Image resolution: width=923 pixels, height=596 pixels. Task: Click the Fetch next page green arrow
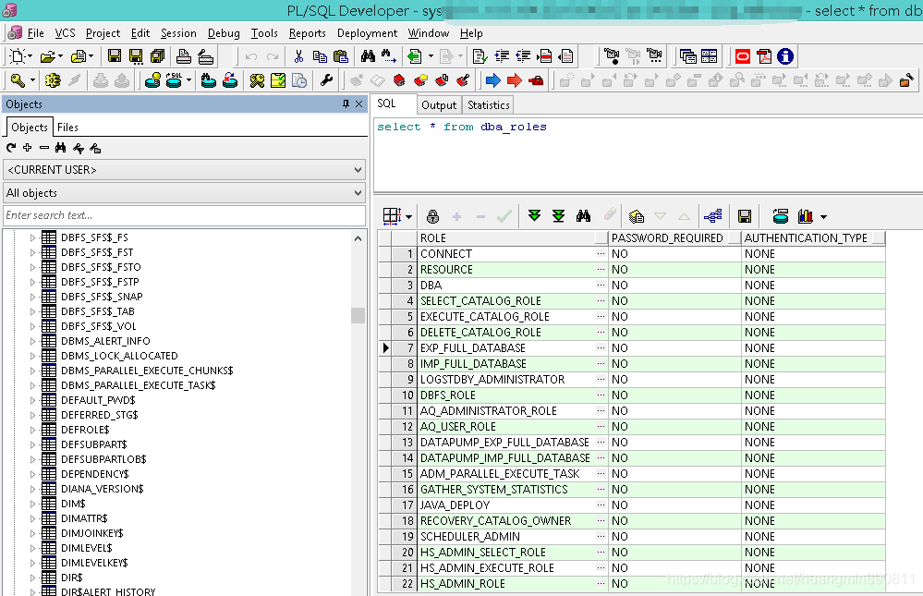click(x=535, y=215)
